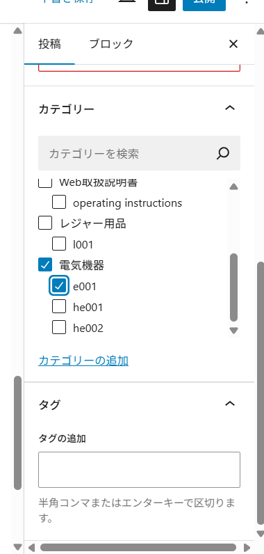Click the category list scroll down arrow
This screenshot has width=264, height=554.
pos(233,331)
